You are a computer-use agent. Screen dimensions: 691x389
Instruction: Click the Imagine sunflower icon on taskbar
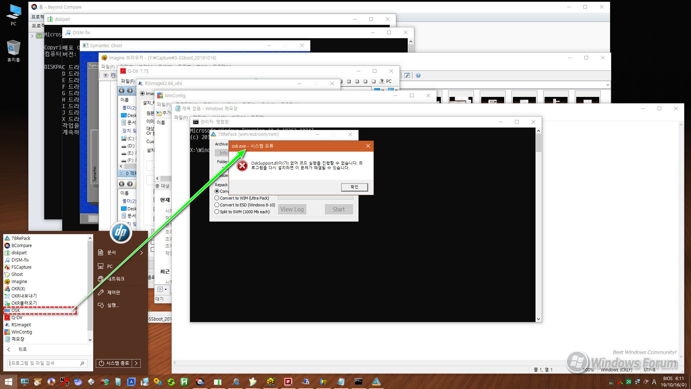tap(271, 381)
